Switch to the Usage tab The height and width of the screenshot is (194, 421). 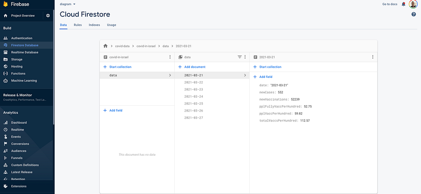(x=112, y=25)
